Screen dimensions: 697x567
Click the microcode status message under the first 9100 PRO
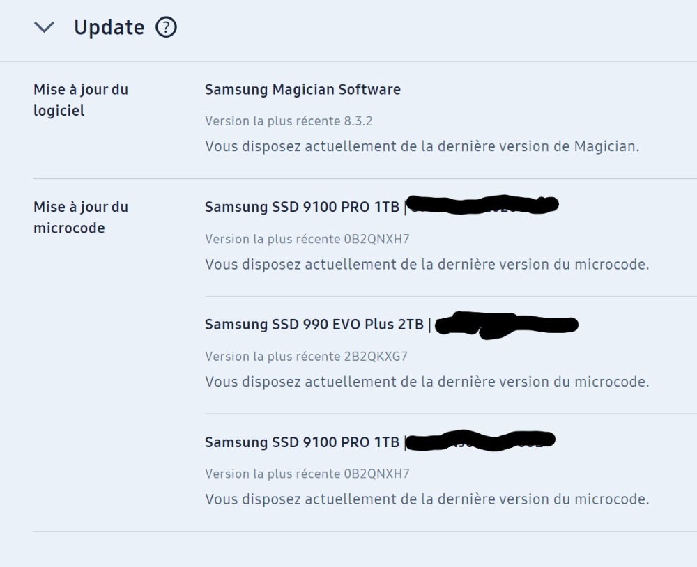click(427, 265)
